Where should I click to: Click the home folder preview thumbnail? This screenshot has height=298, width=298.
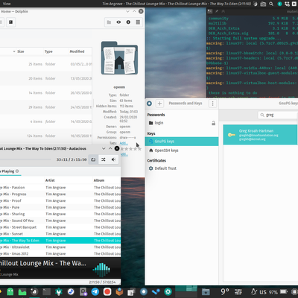click(119, 58)
